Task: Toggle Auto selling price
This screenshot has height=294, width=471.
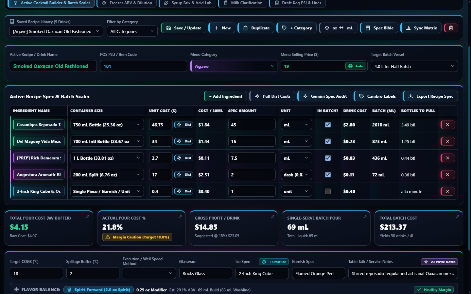Action: click(x=356, y=66)
